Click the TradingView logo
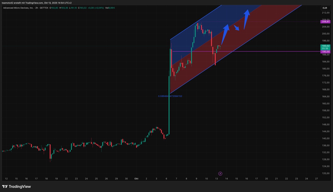This screenshot has width=333, height=192. point(16,187)
